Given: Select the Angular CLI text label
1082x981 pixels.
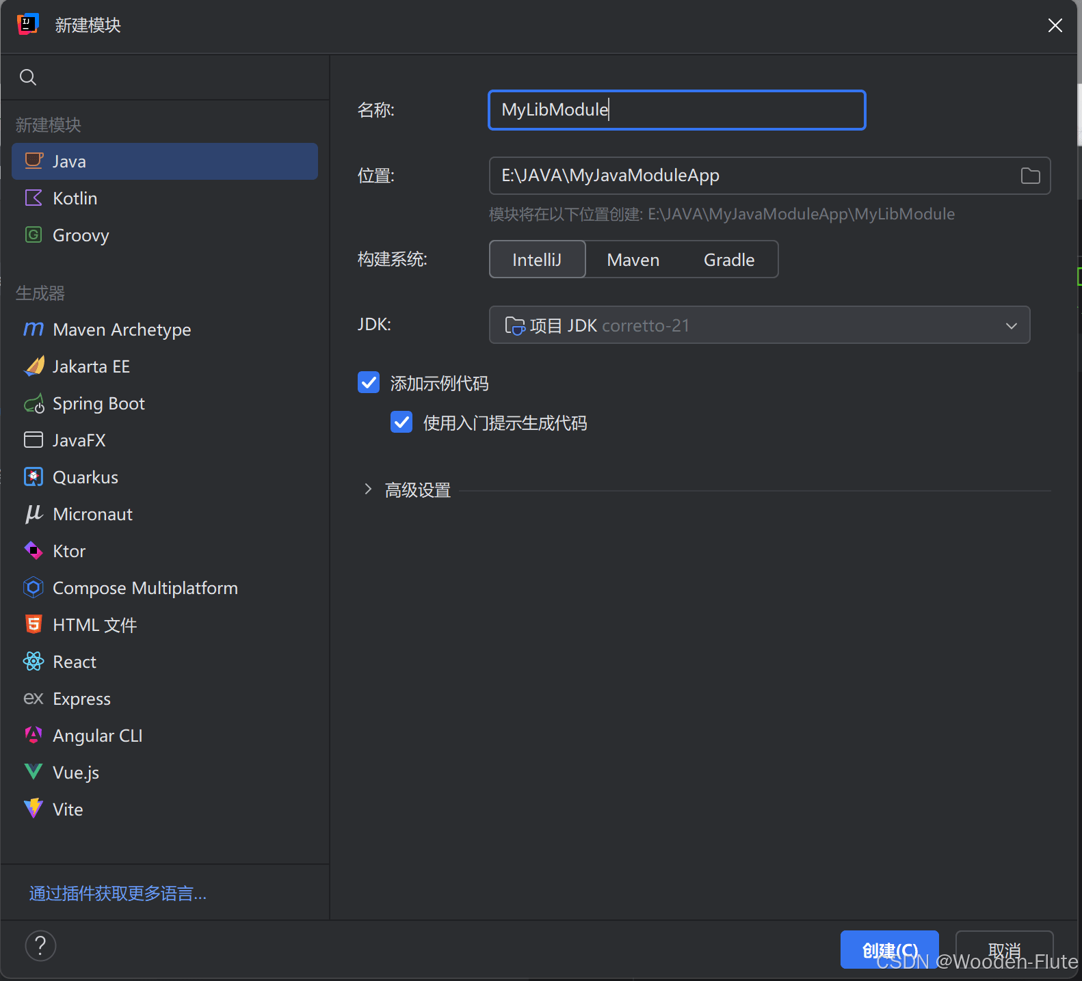Looking at the screenshot, I should pyautogui.click(x=98, y=736).
